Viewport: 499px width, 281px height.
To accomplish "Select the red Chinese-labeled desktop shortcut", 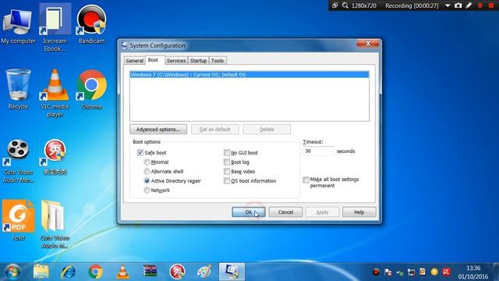I will pyautogui.click(x=55, y=157).
